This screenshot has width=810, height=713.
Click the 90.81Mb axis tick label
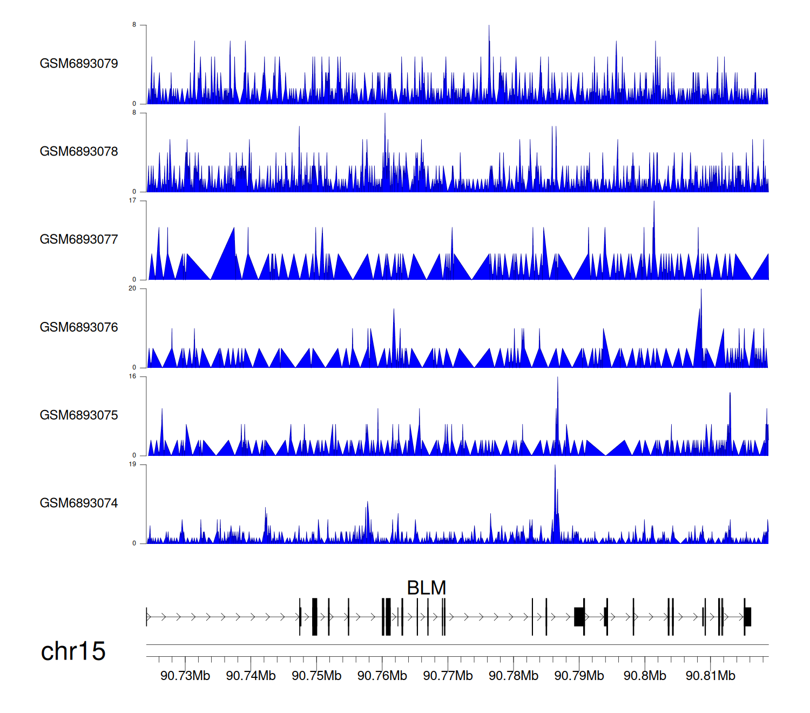pyautogui.click(x=710, y=676)
